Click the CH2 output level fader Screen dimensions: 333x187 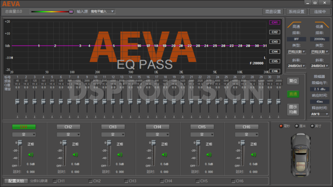pyautogui.click(x=65, y=142)
